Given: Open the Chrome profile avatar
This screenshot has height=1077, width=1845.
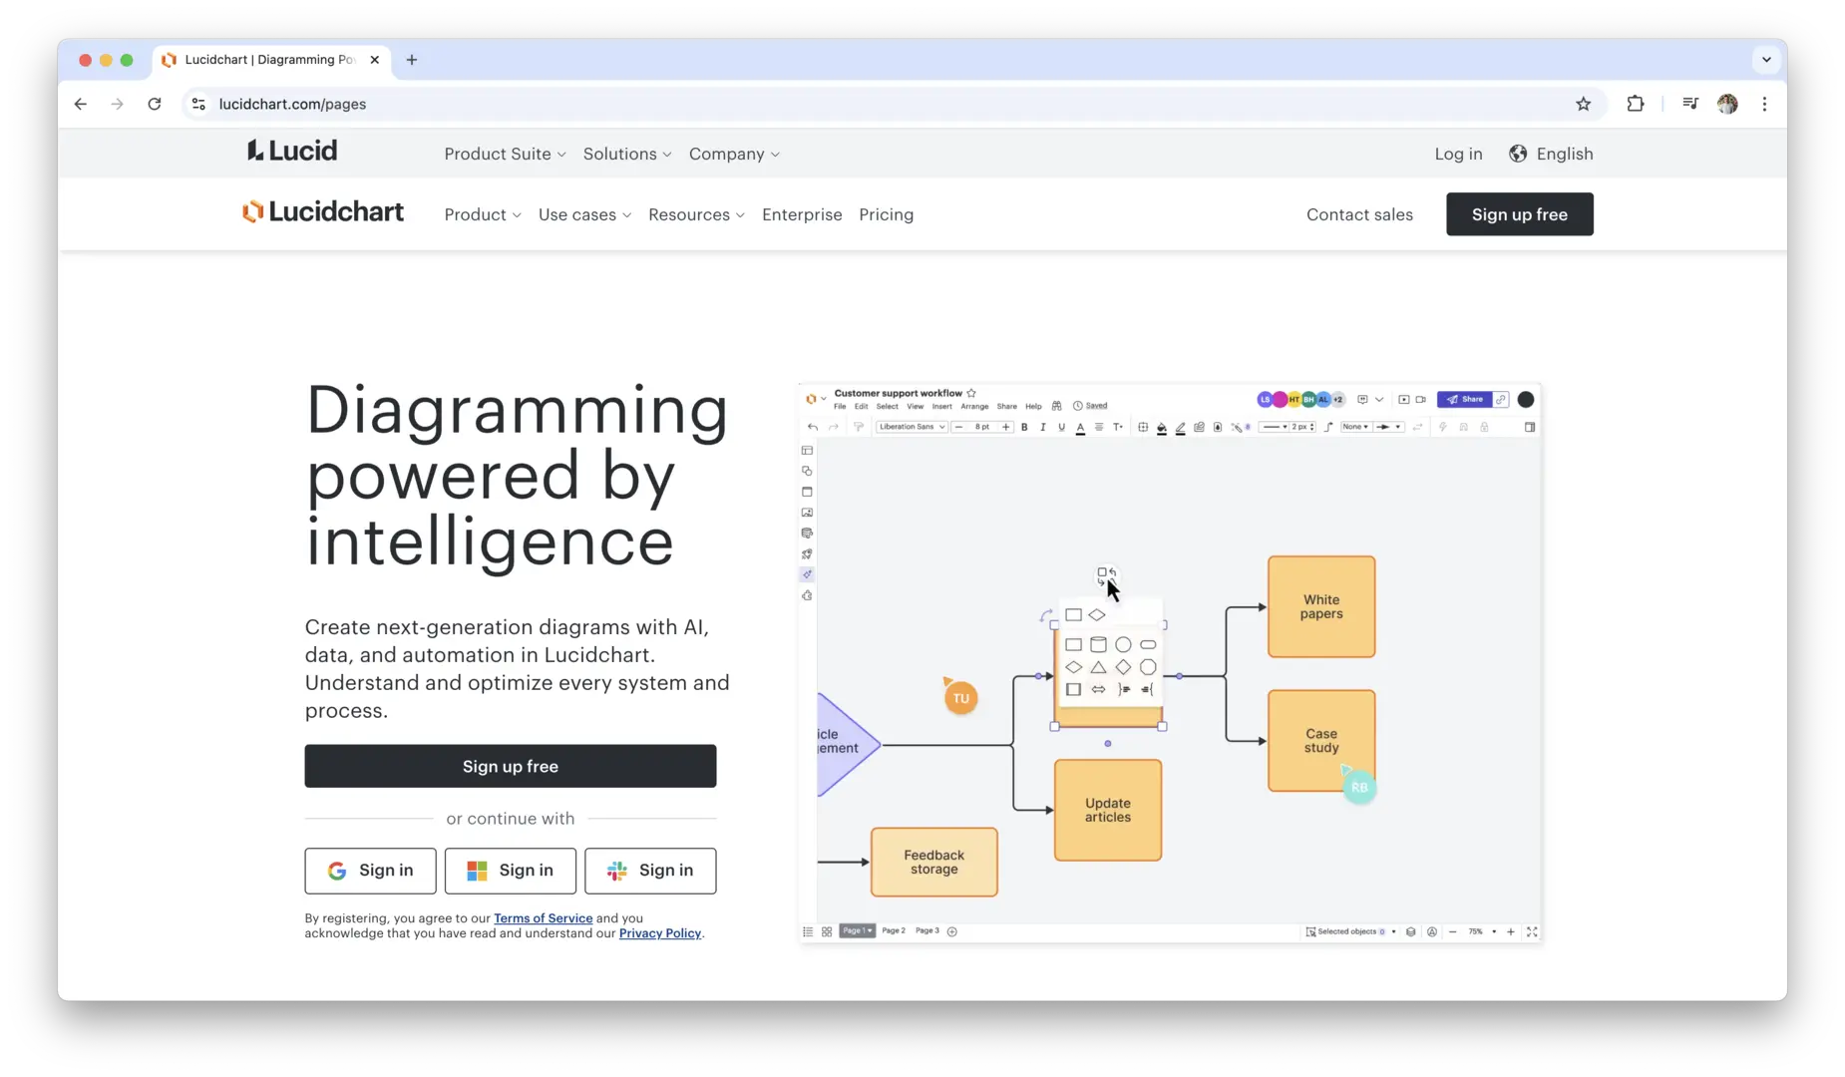Looking at the screenshot, I should click(x=1727, y=104).
